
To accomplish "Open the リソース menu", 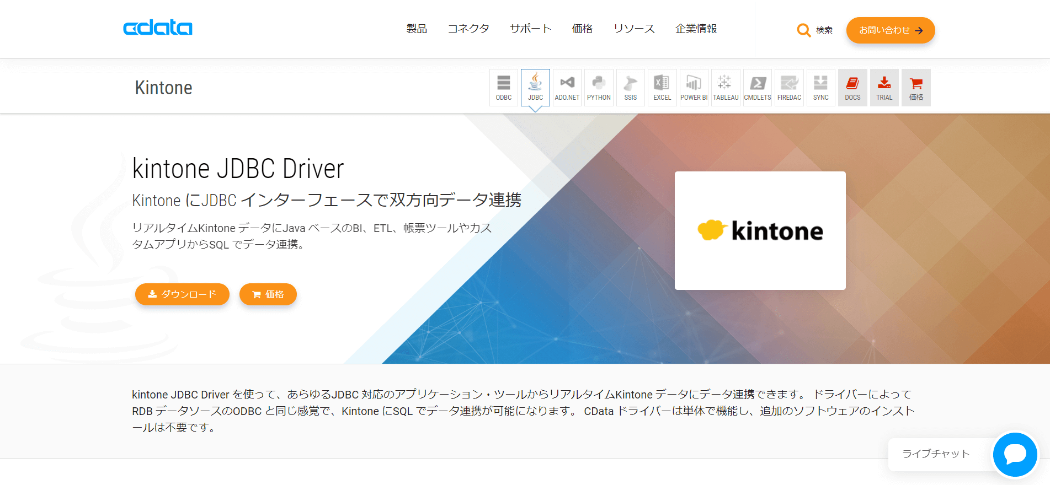I will (x=634, y=29).
